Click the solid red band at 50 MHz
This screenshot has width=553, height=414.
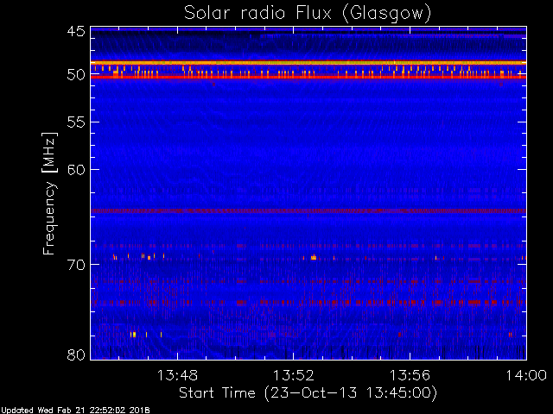tap(308, 77)
